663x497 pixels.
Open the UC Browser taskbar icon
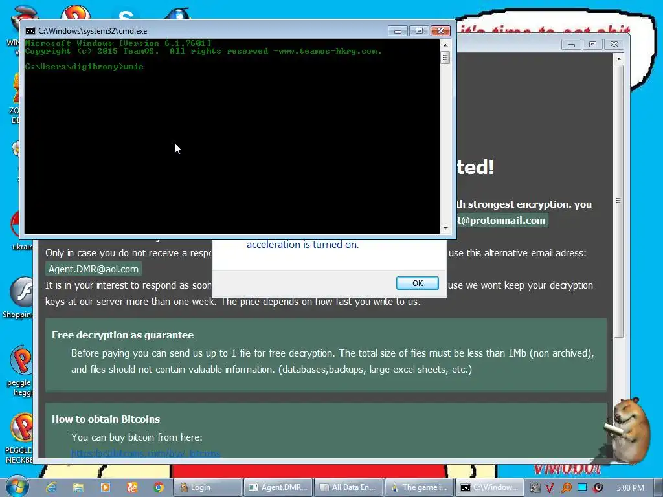pyautogui.click(x=132, y=487)
